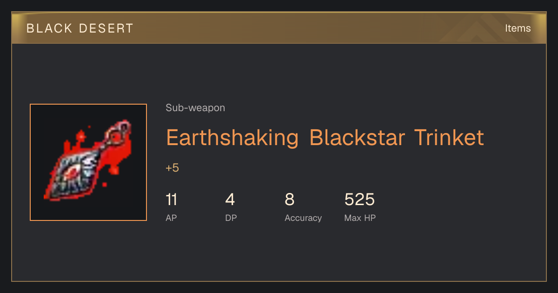The image size is (558, 293).
Task: Select the Earthshaking Blackstar Trinket title
Action: tap(325, 138)
